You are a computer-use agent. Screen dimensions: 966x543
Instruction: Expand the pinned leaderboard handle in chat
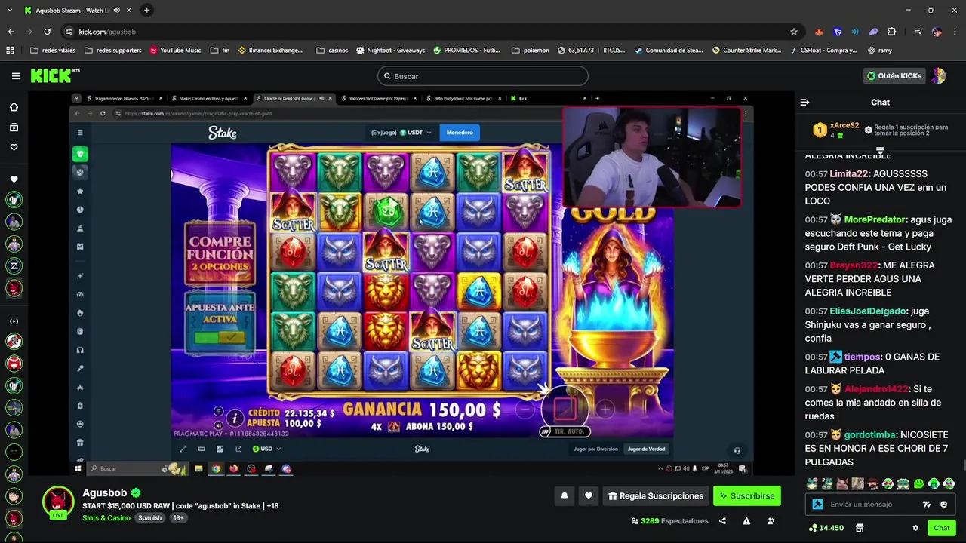tap(880, 150)
